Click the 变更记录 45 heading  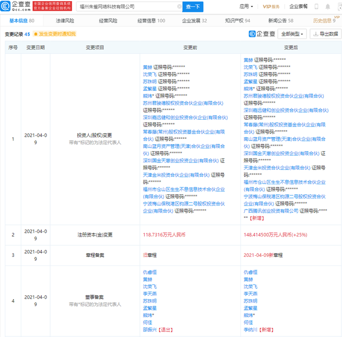(17, 34)
